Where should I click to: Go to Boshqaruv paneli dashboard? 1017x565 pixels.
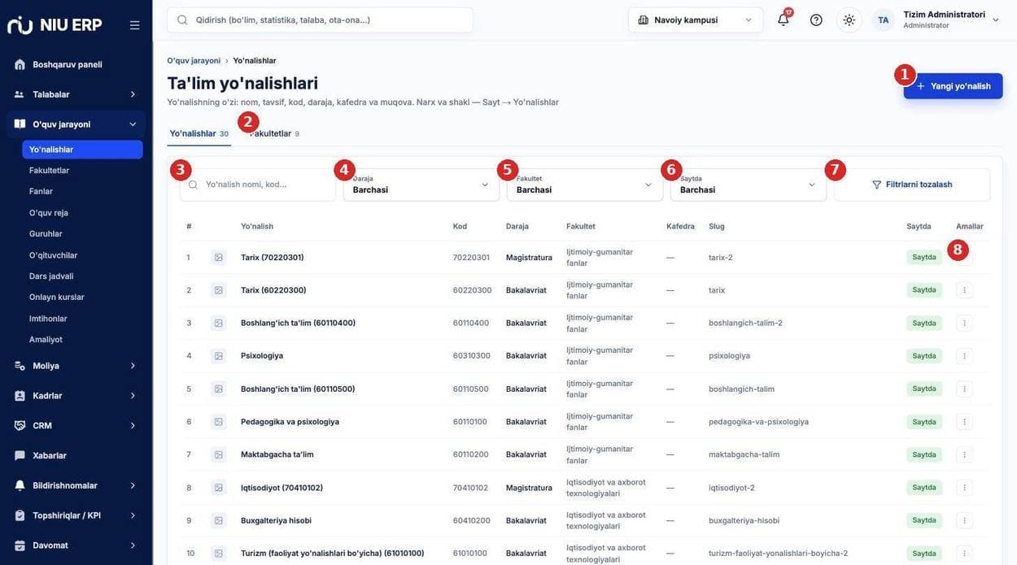coord(76,64)
